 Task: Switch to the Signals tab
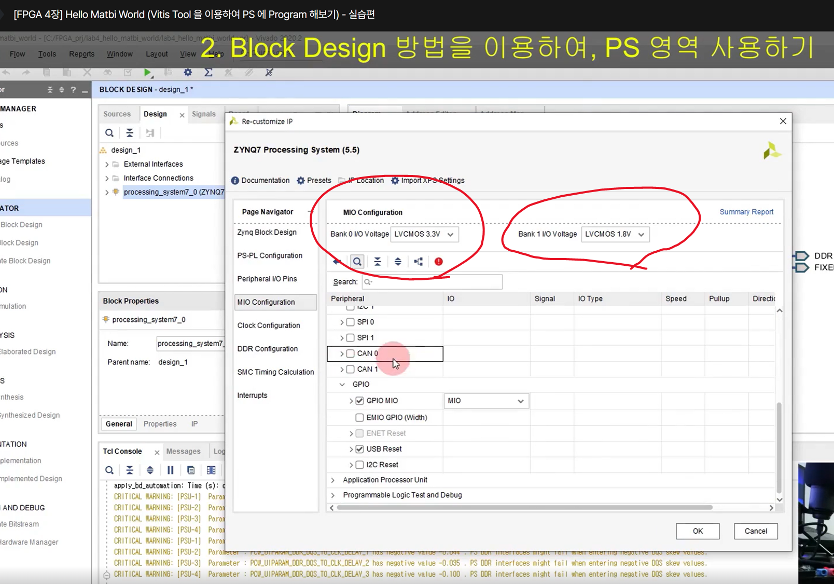[x=203, y=114]
